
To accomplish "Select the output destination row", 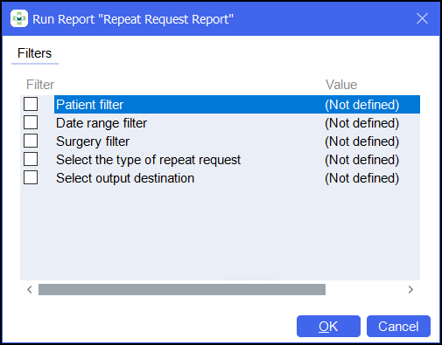I will click(x=237, y=177).
